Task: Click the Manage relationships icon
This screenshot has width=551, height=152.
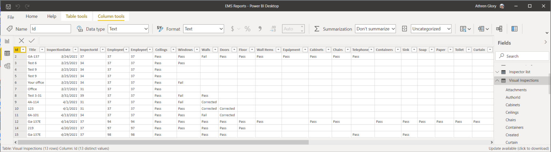Action: pyautogui.click(x=499, y=29)
